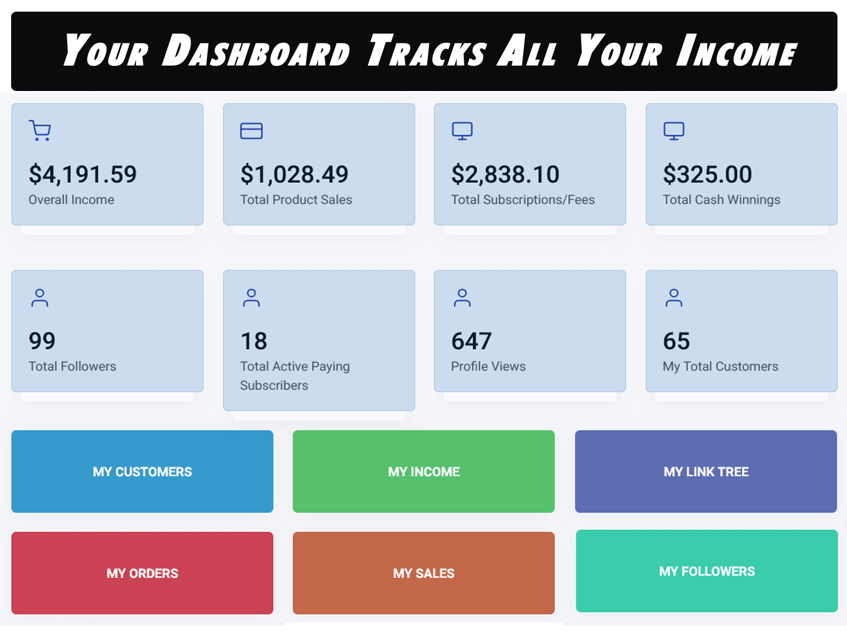Select the Total Subscriptions/Fees stat card

529,165
